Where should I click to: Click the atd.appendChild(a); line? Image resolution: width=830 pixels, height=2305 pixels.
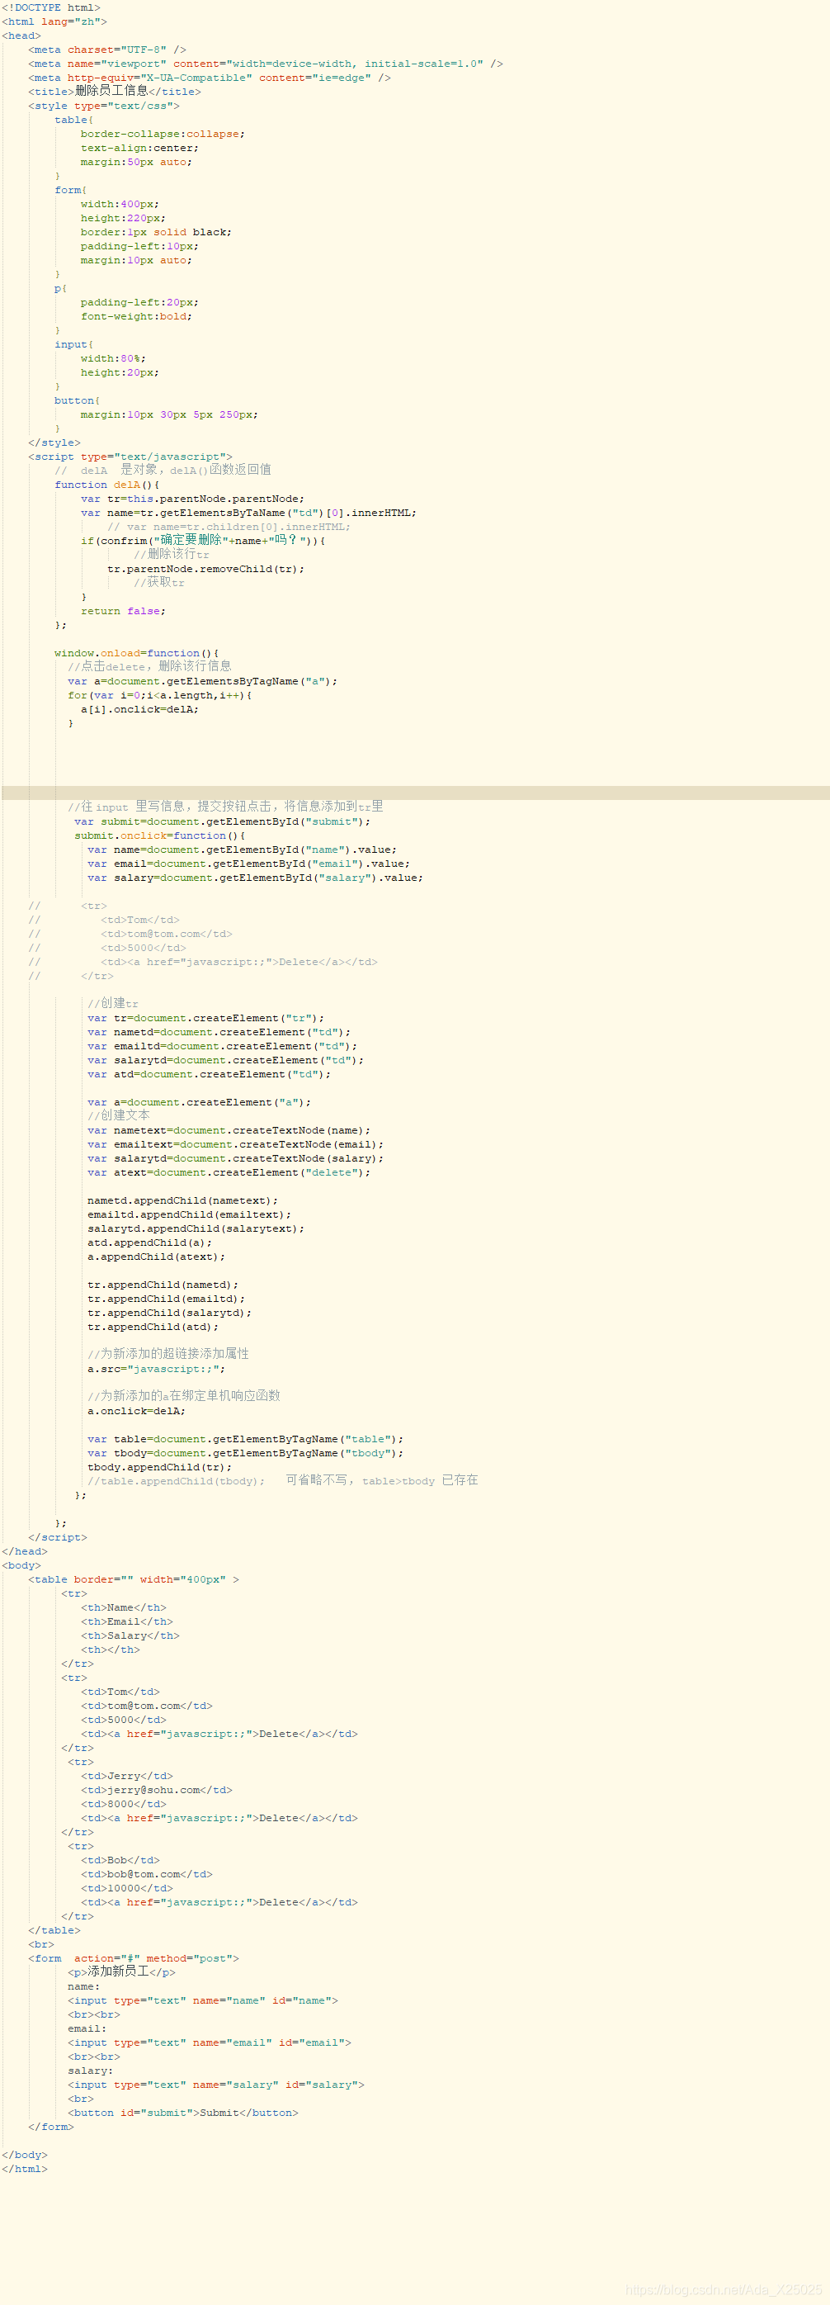pyautogui.click(x=150, y=1242)
